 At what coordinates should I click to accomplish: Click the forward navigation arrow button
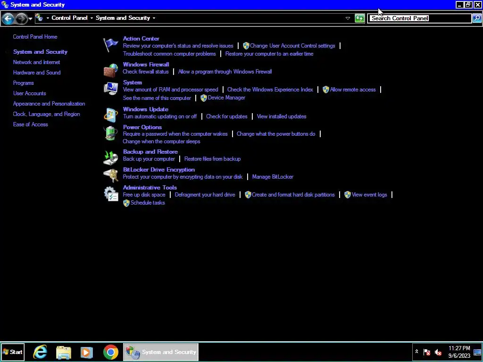click(x=21, y=18)
